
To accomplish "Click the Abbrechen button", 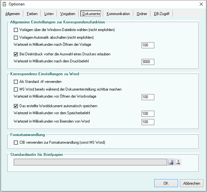I will pyautogui.click(x=192, y=183).
